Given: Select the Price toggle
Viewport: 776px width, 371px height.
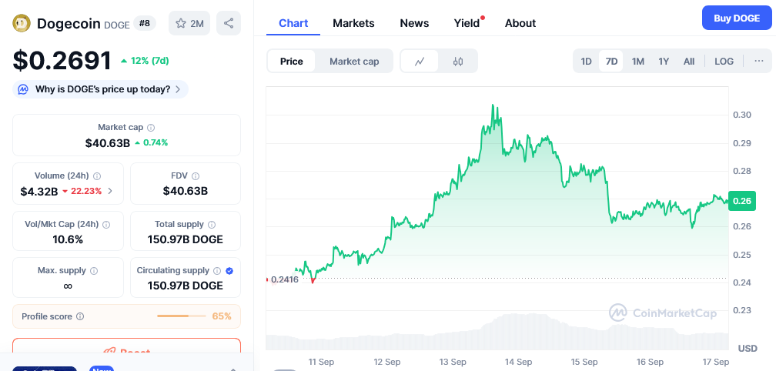Looking at the screenshot, I should [x=292, y=62].
